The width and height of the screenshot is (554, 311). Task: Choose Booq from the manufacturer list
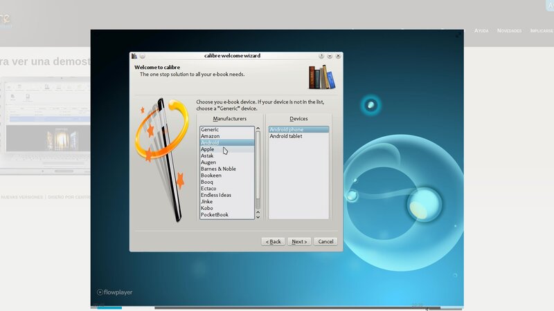point(227,182)
